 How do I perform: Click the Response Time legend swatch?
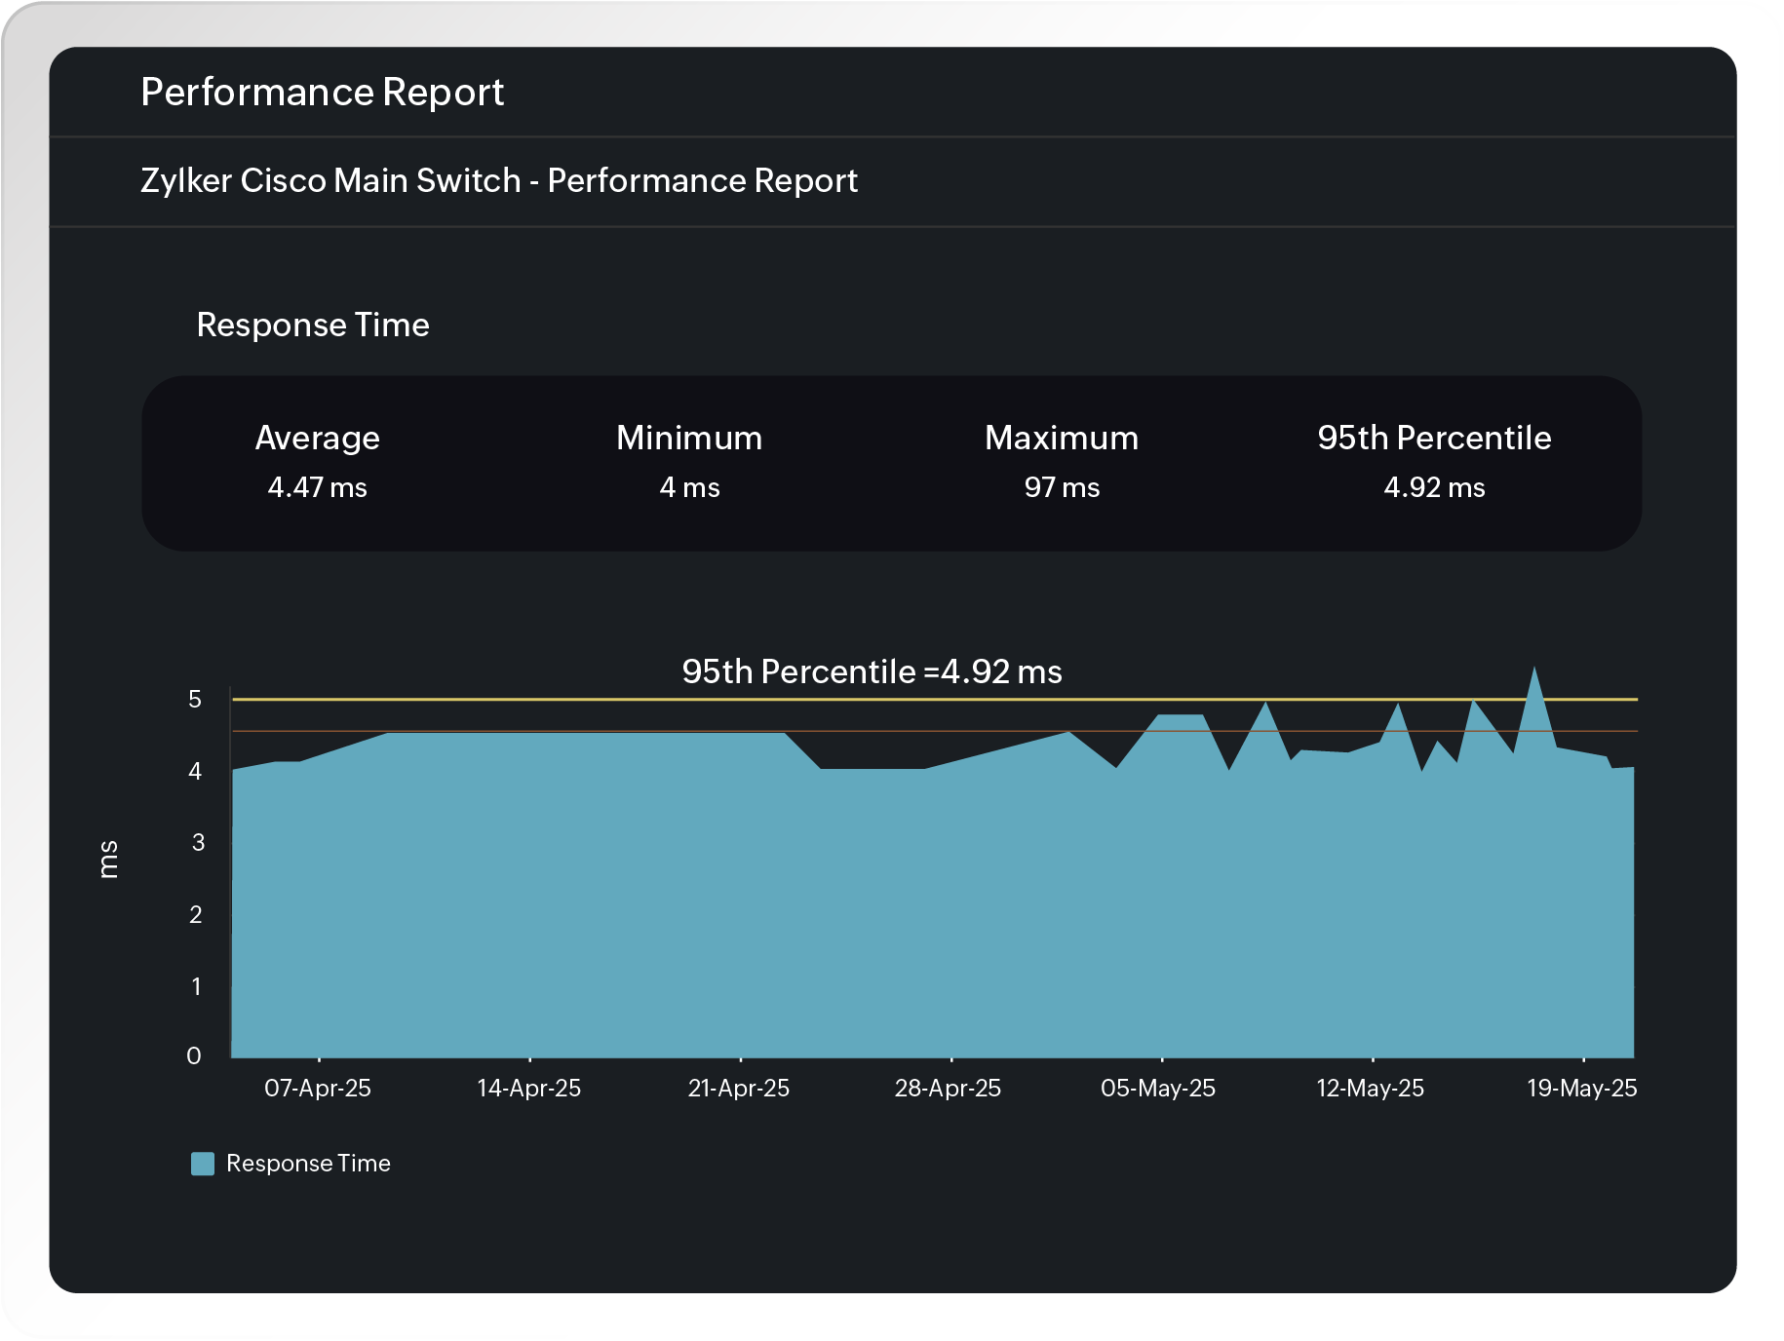tap(203, 1163)
